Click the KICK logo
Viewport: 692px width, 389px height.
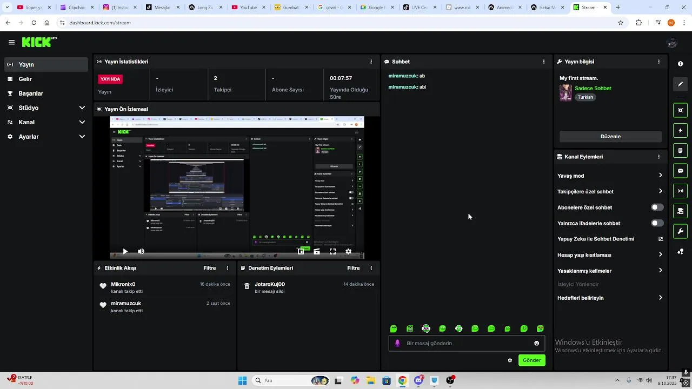[39, 42]
